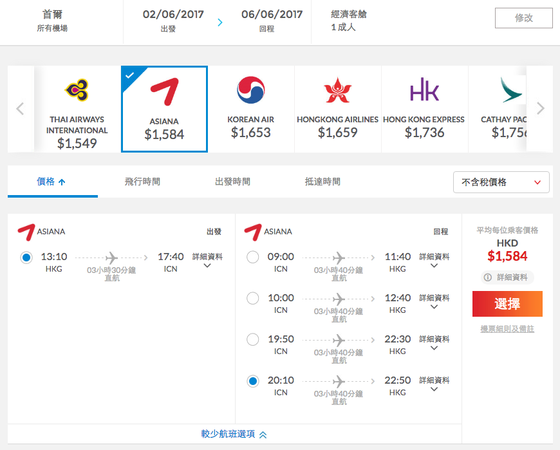The image size is (560, 450).
Task: Click the red 選擇 button
Action: 507,304
